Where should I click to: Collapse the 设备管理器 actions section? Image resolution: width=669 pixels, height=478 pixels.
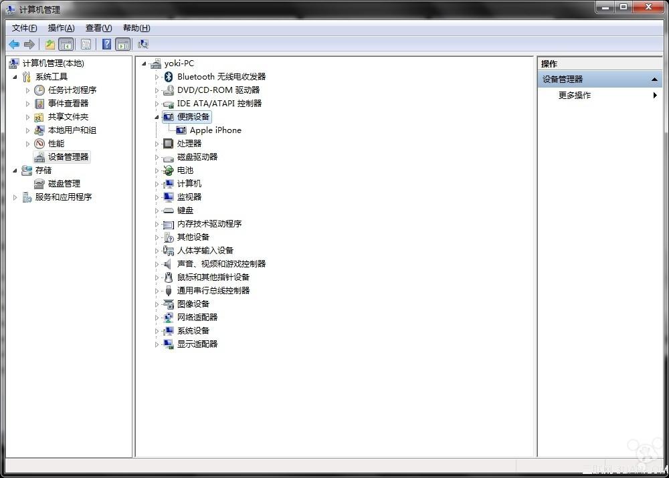pyautogui.click(x=654, y=80)
